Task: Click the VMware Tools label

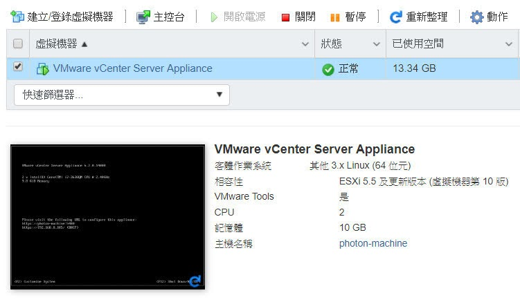Action: (244, 196)
